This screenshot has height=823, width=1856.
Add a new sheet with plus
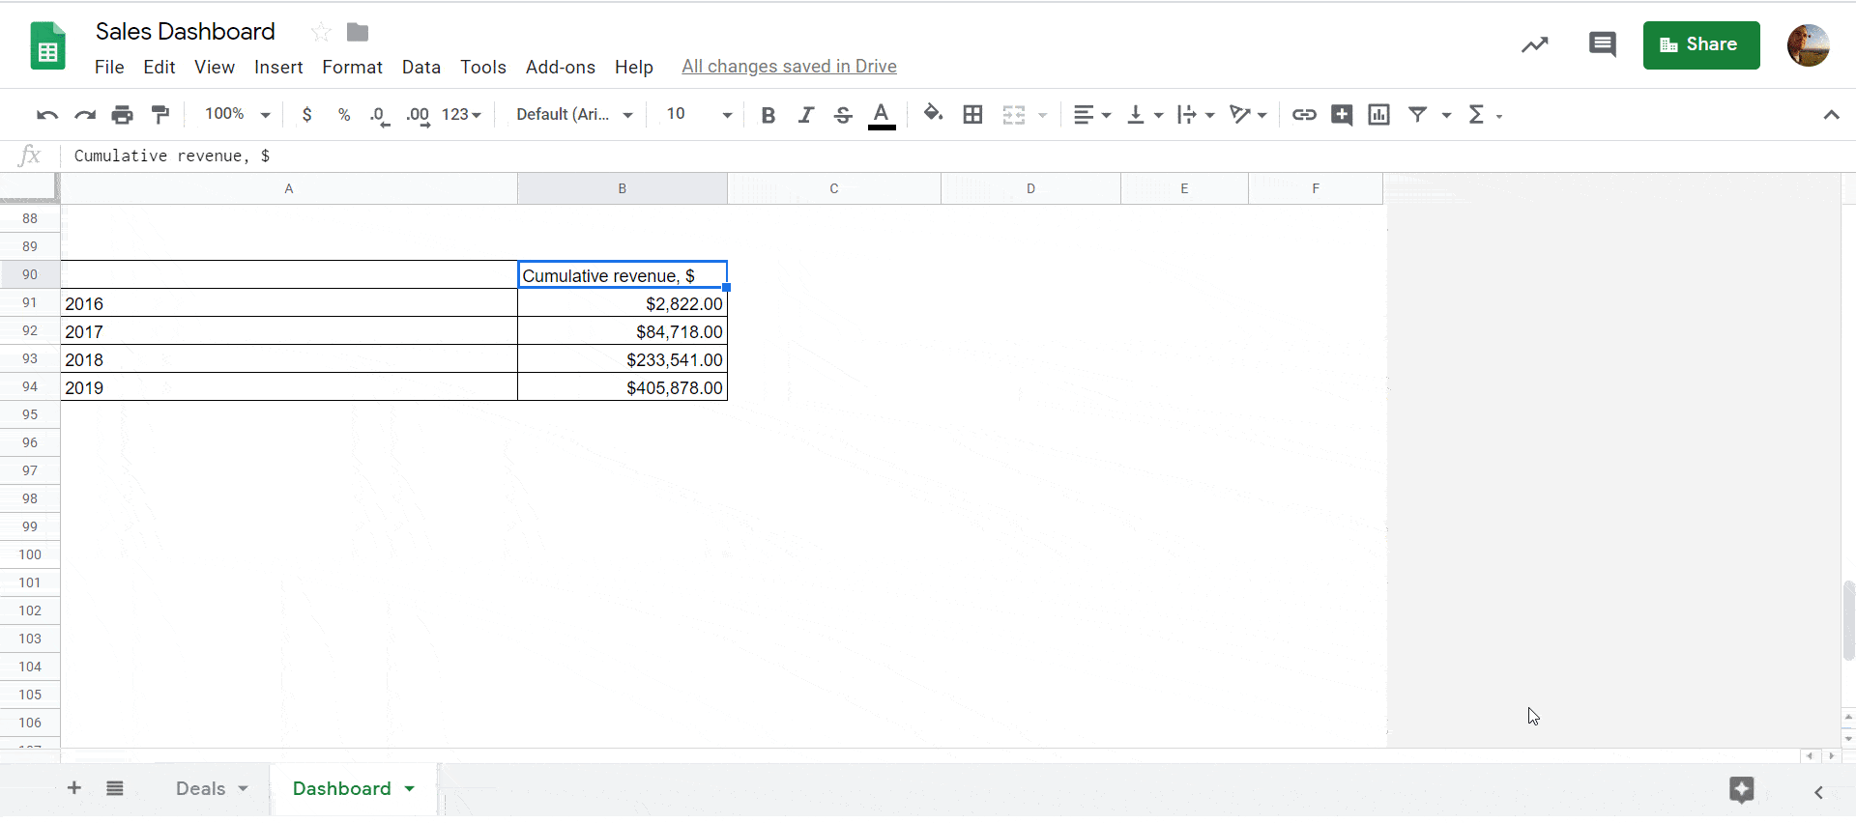tap(74, 788)
